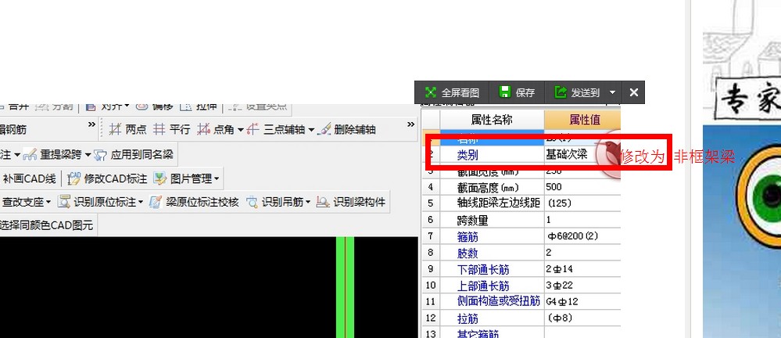This screenshot has height=338, width=781.
Task: Select the 补画CAD线 tool
Action: (x=28, y=178)
